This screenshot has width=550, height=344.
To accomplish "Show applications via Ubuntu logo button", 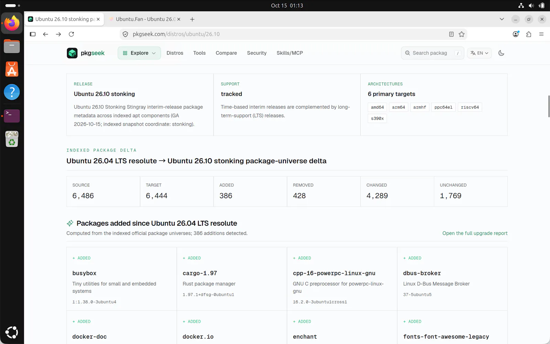I will (12, 332).
